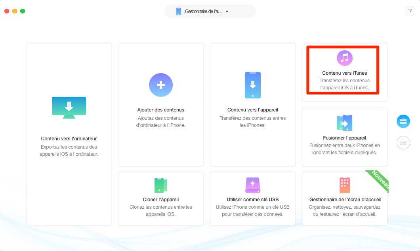Open the Cloner l'appareil title
The width and height of the screenshot is (420, 251).
(x=161, y=199)
